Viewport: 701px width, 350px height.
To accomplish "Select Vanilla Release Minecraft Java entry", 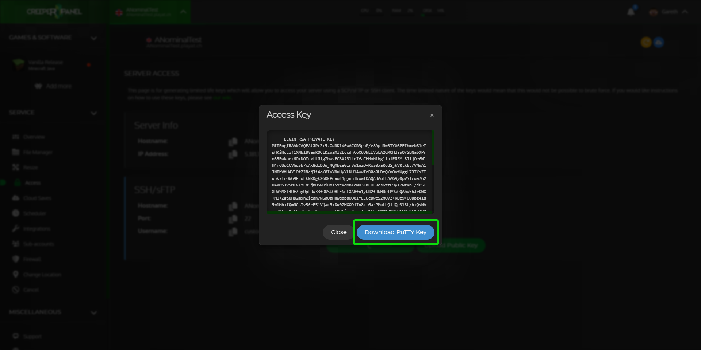I will coord(52,65).
